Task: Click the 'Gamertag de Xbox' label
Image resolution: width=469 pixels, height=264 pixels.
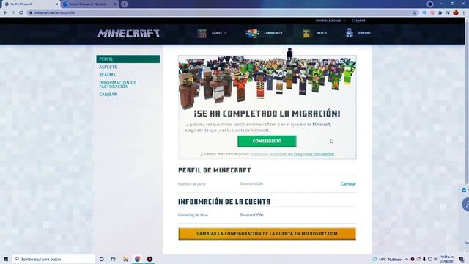Action: [x=193, y=215]
